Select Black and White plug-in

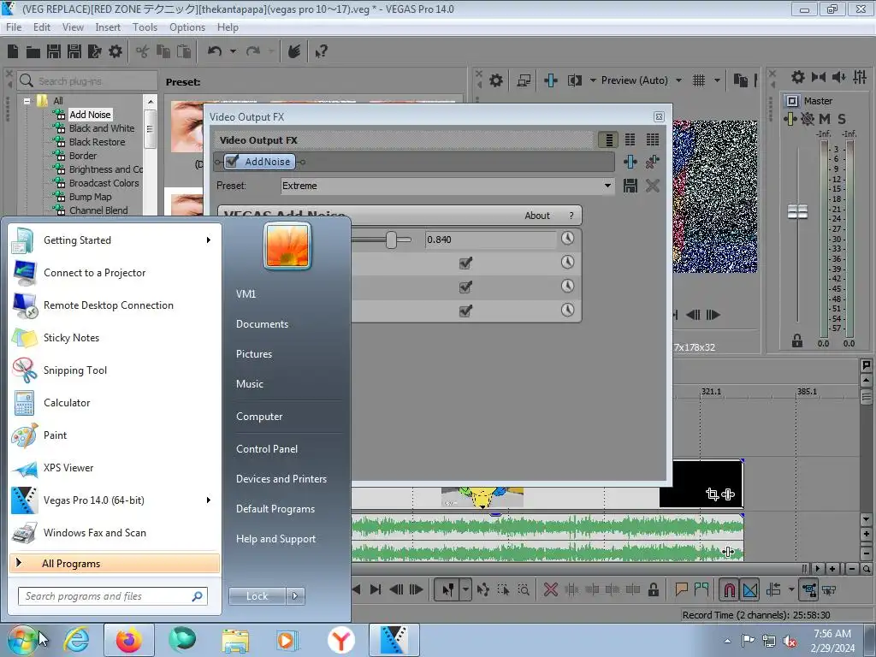(102, 128)
